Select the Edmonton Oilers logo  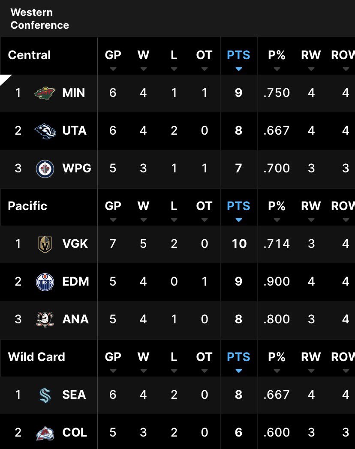[x=45, y=282]
